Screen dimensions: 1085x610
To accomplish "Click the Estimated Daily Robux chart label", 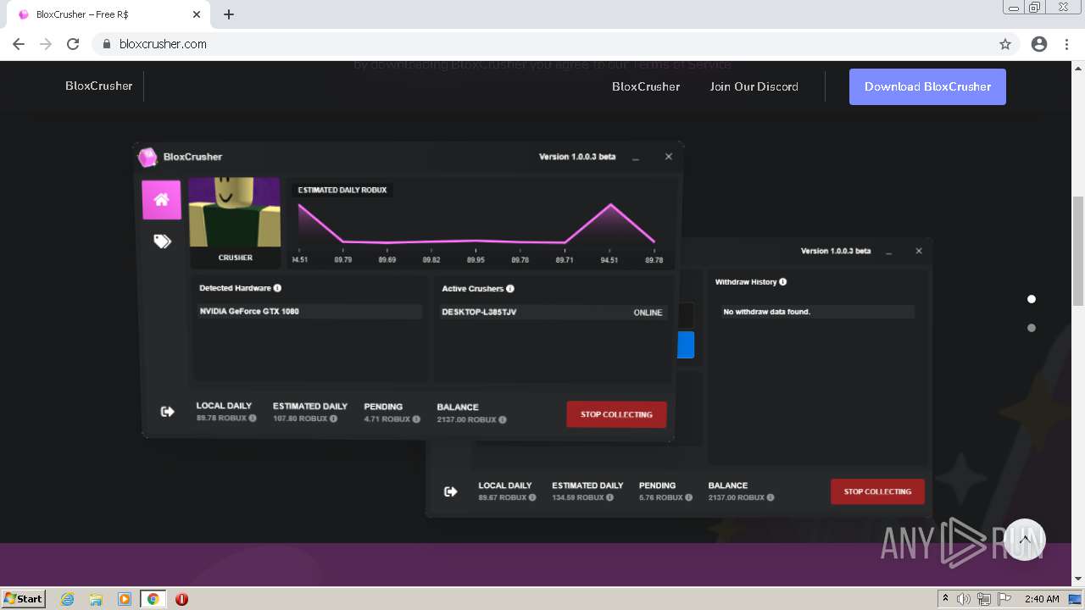I will tap(342, 190).
